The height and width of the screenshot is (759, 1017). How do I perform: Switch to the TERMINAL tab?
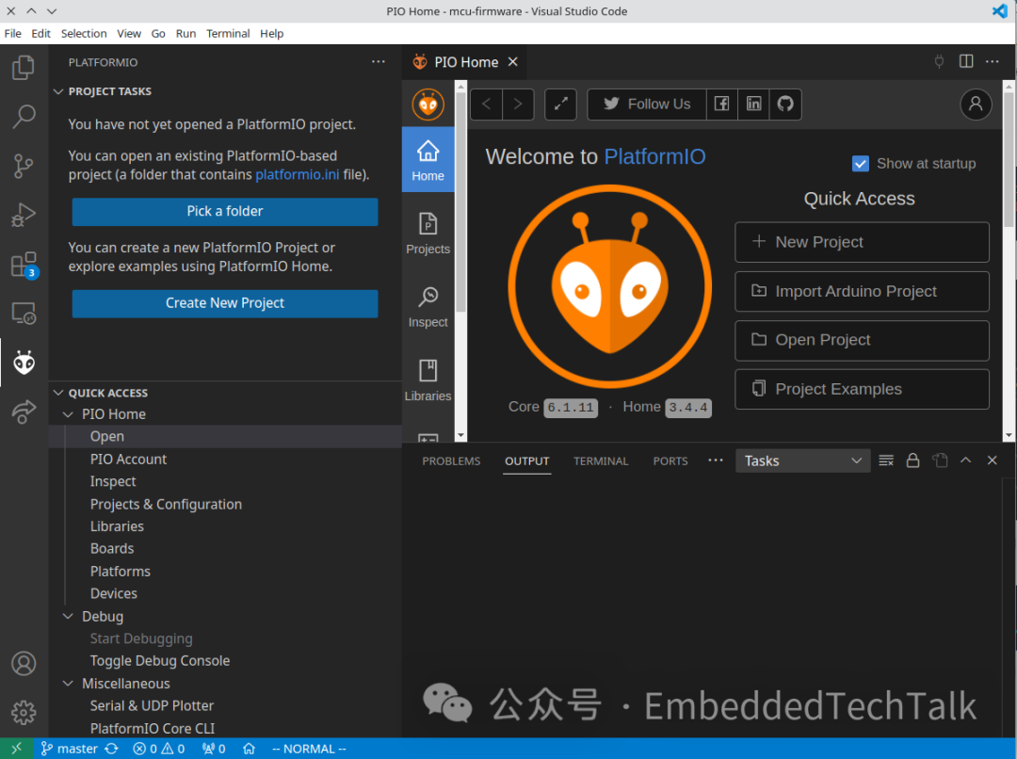(x=601, y=461)
